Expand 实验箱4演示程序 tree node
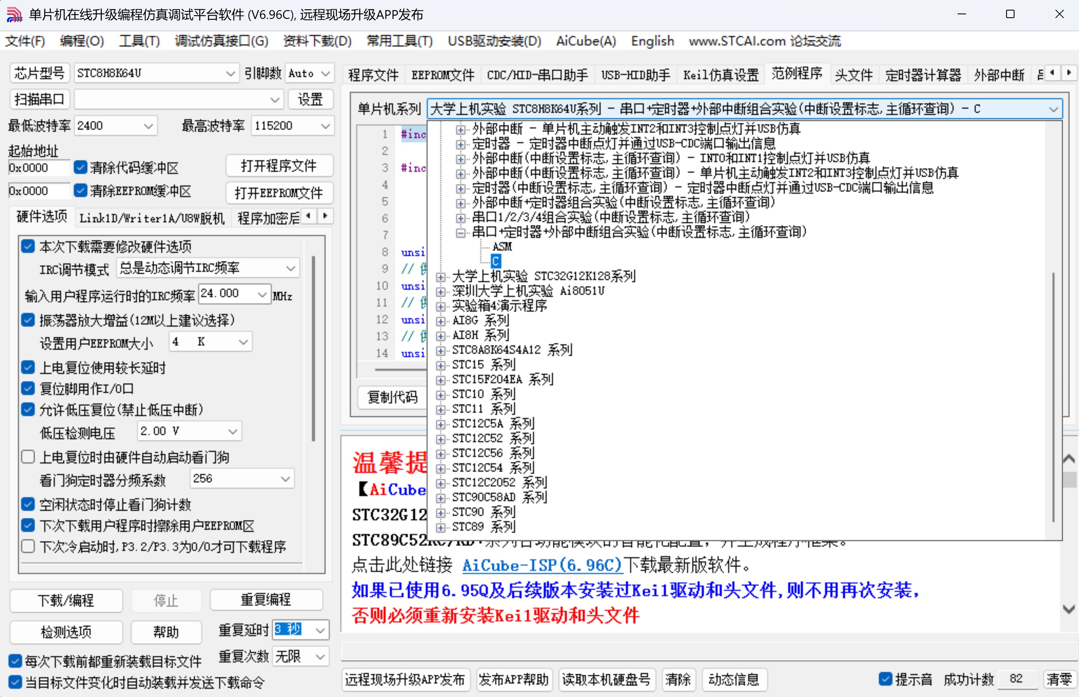This screenshot has height=697, width=1079. [x=440, y=307]
